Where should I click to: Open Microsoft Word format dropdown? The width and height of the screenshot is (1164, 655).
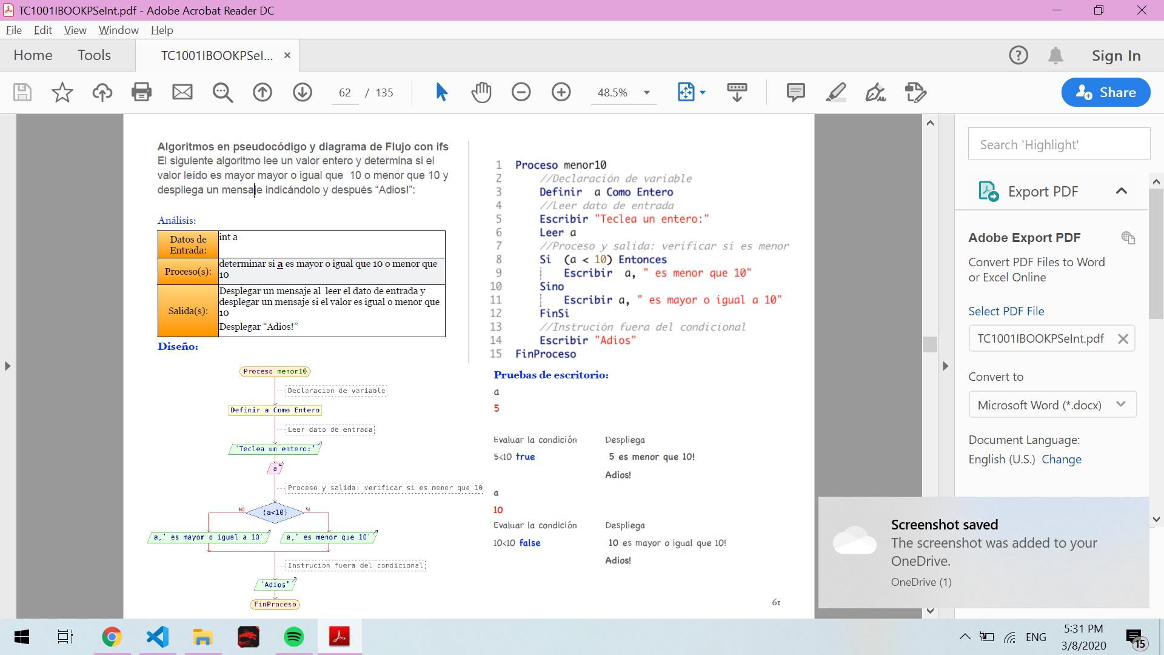pos(1052,405)
